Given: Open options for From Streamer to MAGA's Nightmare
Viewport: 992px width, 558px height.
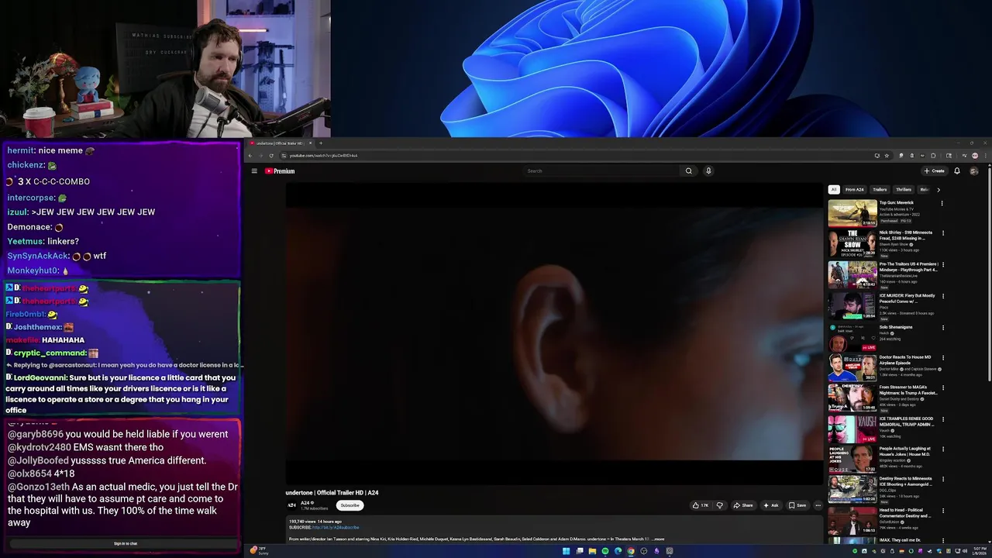Looking at the screenshot, I should coord(942,388).
